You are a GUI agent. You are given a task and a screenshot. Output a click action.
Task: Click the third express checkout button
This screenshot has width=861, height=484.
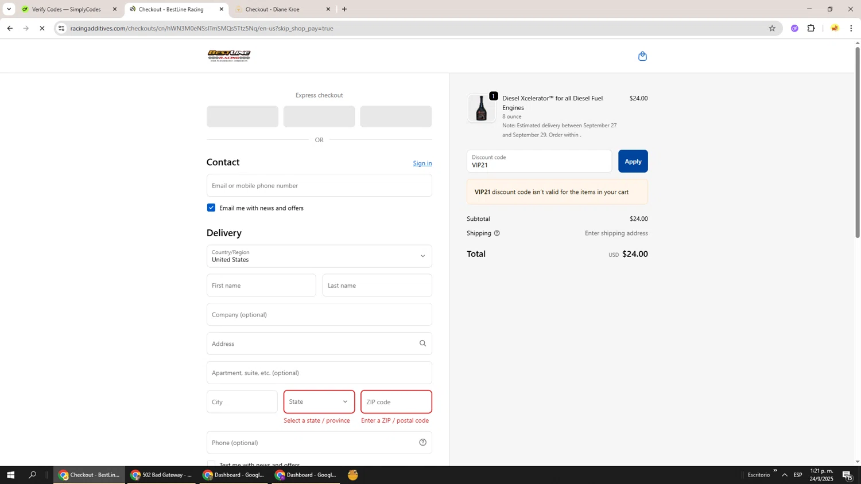(x=396, y=116)
